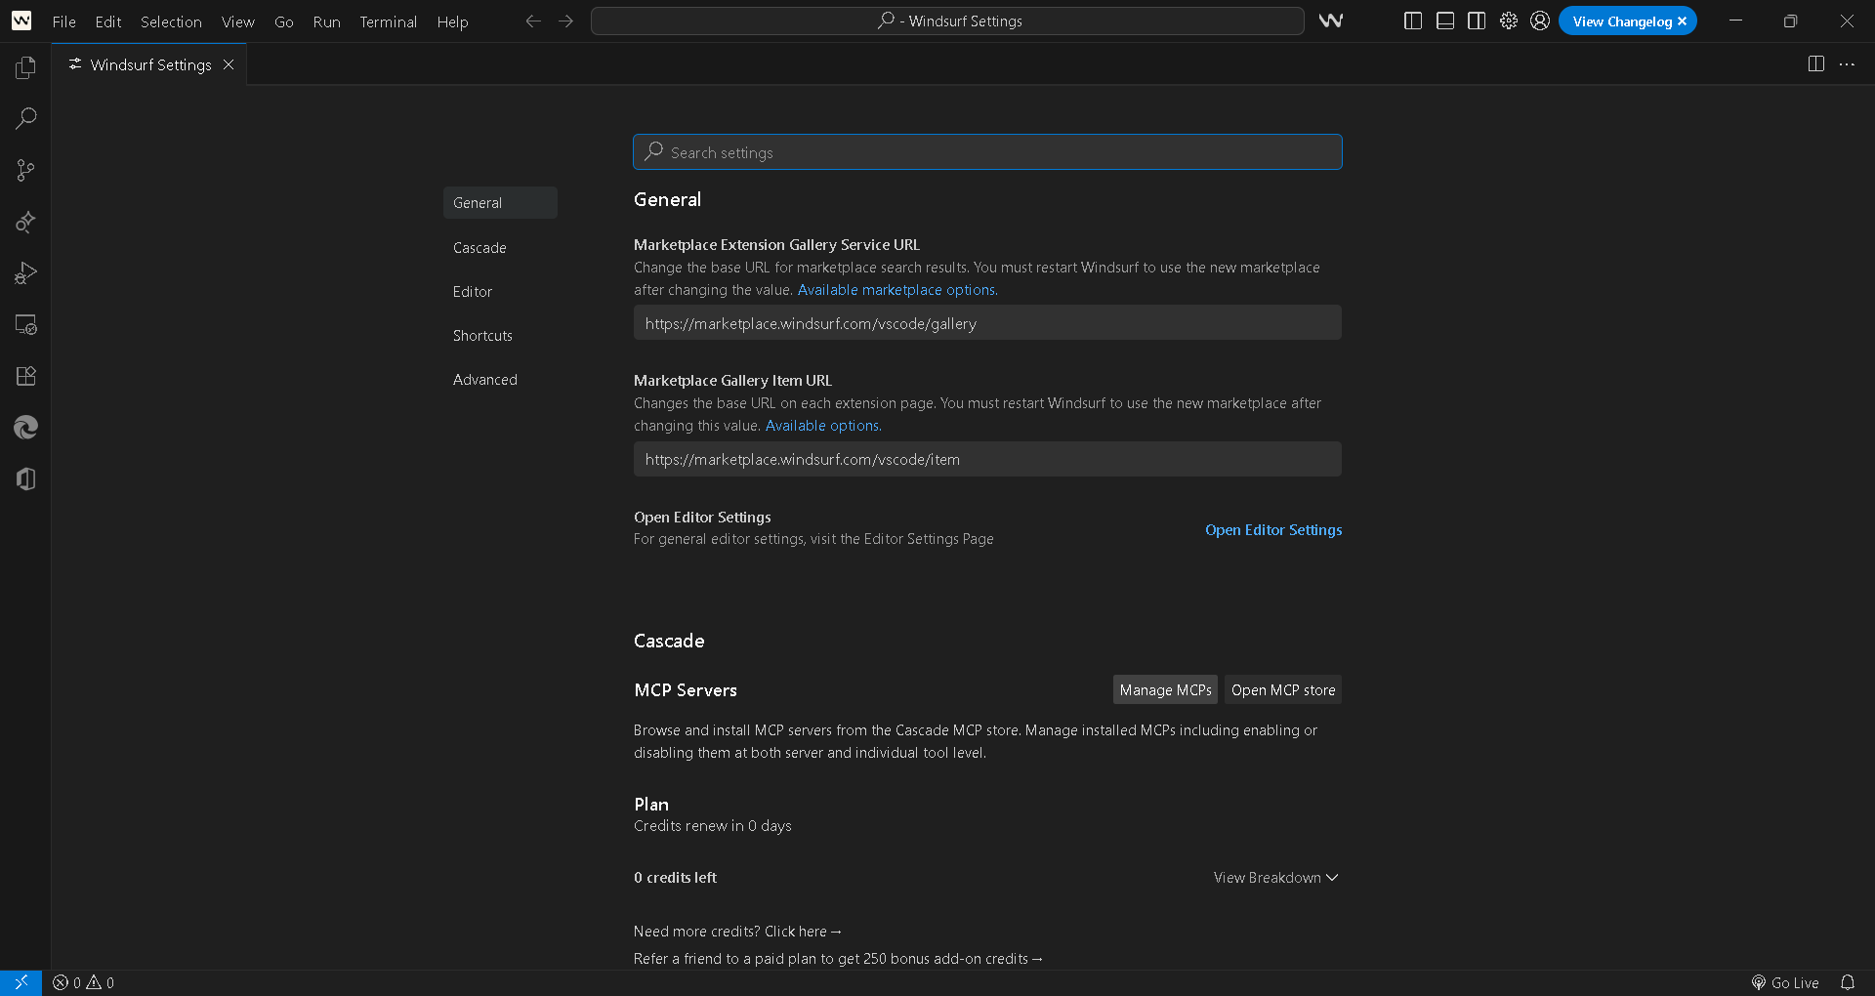The width and height of the screenshot is (1875, 996).
Task: Open the Source Control view
Action: pyautogui.click(x=25, y=171)
